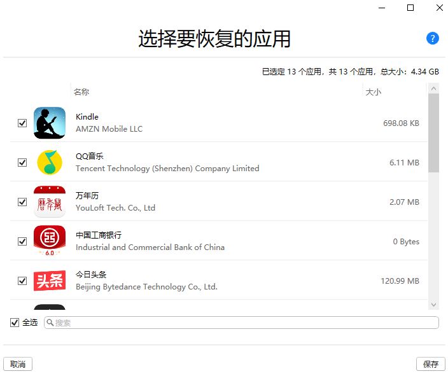Uncheck the 中国工商银行 checkbox
The width and height of the screenshot is (448, 376).
[22, 241]
